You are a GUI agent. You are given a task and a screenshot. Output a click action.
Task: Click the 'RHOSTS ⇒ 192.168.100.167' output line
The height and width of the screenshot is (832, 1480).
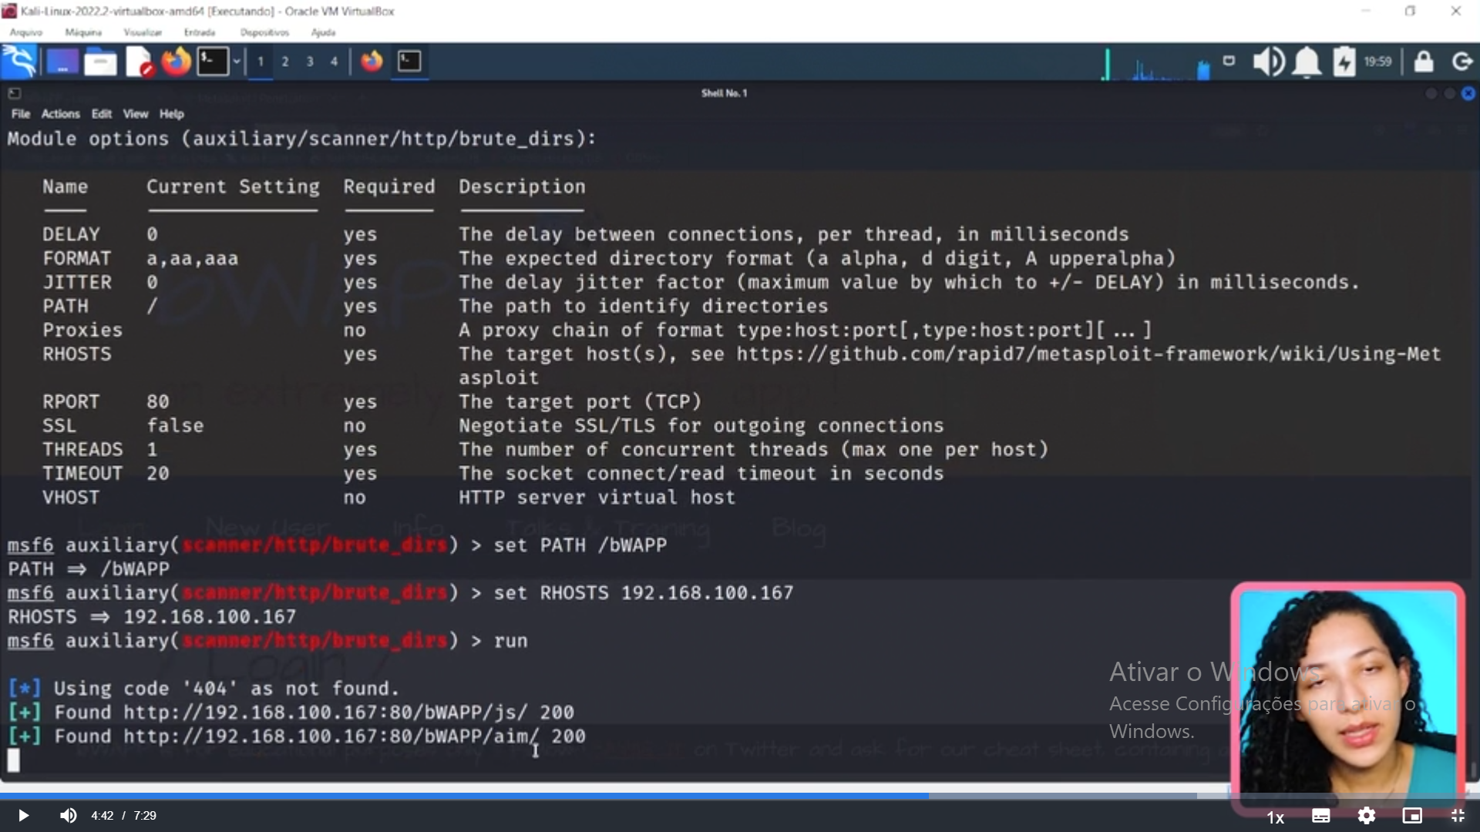[152, 617]
